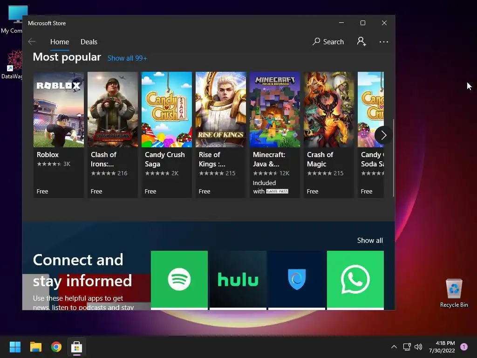Show hidden system tray icons
Screen dimensions: 477x358
click(394, 347)
